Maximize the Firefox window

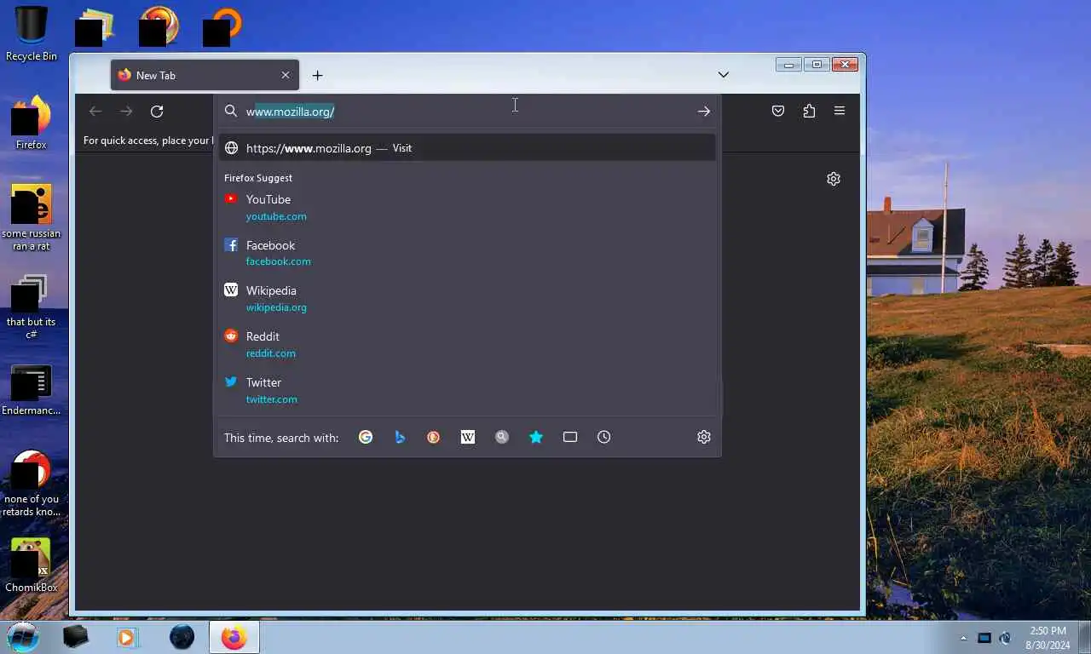(817, 65)
